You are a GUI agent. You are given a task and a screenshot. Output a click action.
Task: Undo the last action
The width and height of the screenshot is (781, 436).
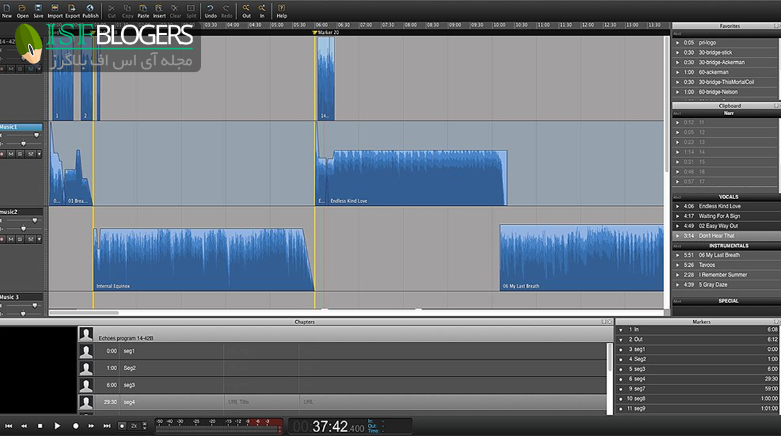click(210, 9)
